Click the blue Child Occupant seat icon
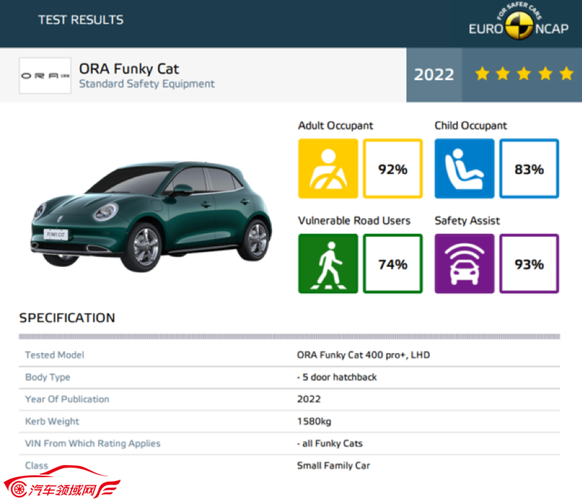The height and width of the screenshot is (502, 582). 464,168
